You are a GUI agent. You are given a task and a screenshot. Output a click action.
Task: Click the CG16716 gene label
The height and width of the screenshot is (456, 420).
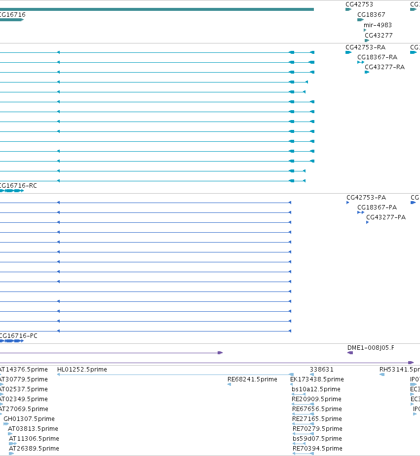12,15
